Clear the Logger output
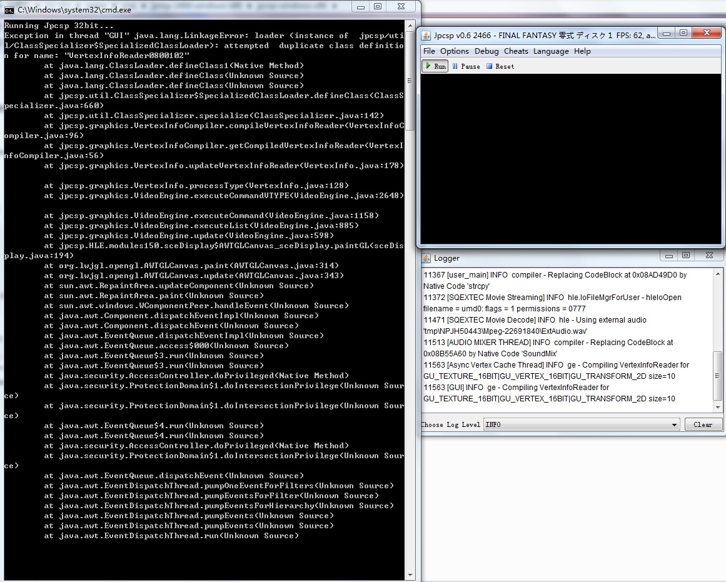 [703, 424]
